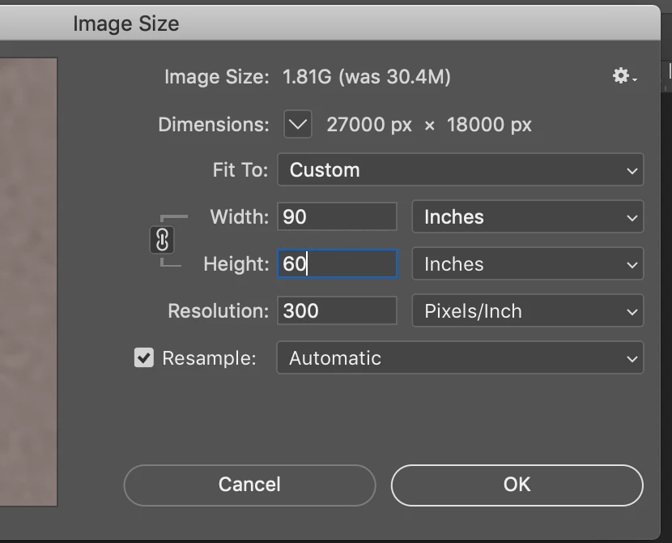Viewport: 672px width, 543px height.
Task: Open the Height units dropdown
Action: [x=528, y=264]
